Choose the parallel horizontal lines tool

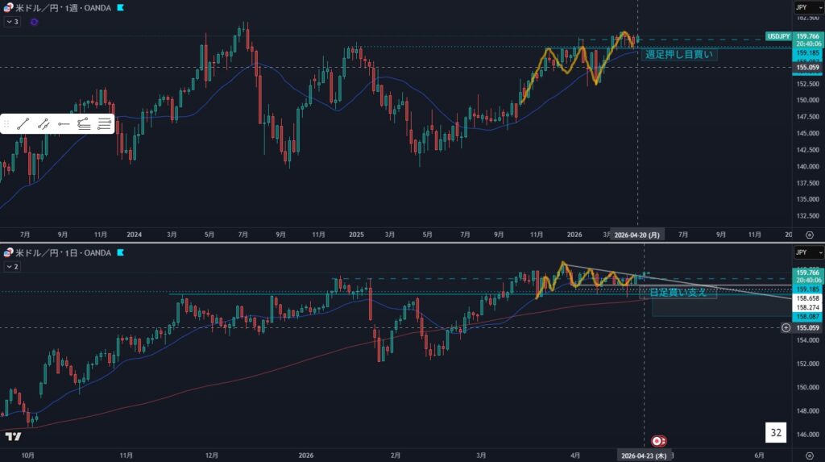[104, 124]
